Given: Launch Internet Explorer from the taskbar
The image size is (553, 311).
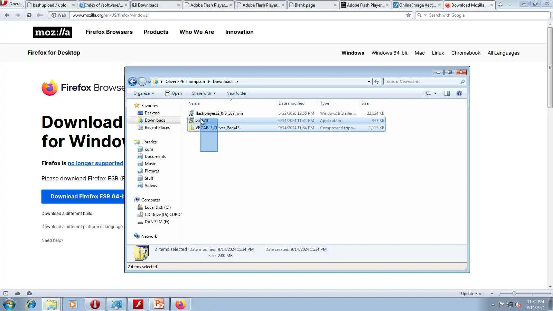Looking at the screenshot, I should [x=31, y=304].
